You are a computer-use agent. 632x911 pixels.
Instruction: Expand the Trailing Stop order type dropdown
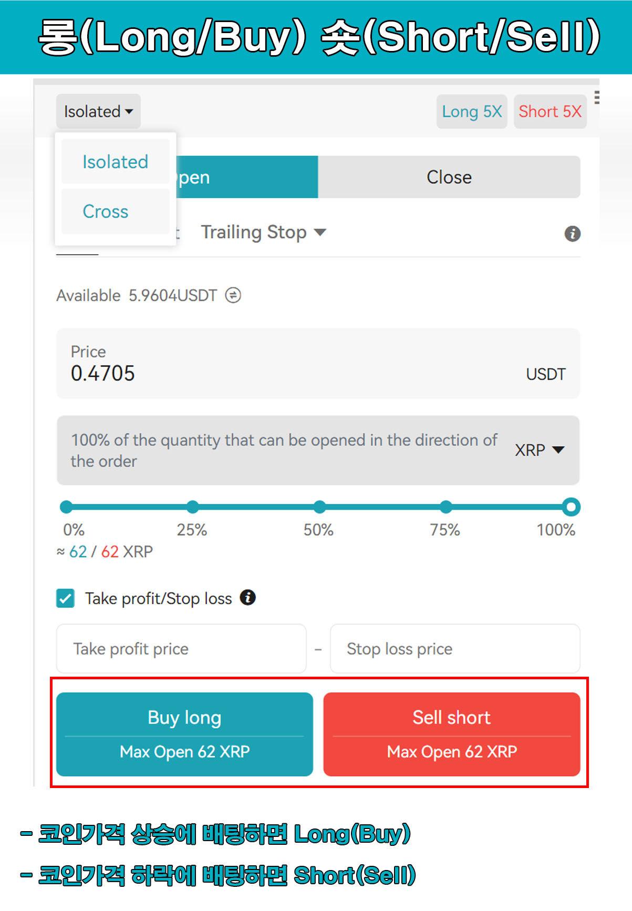pyautogui.click(x=264, y=232)
